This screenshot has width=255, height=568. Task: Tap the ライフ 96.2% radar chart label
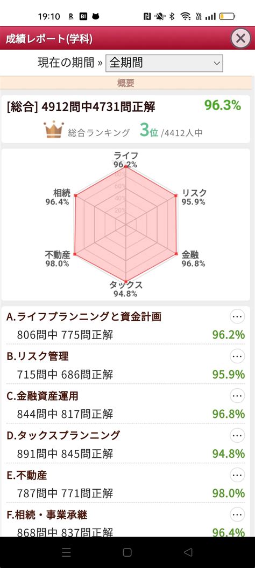pyautogui.click(x=126, y=160)
